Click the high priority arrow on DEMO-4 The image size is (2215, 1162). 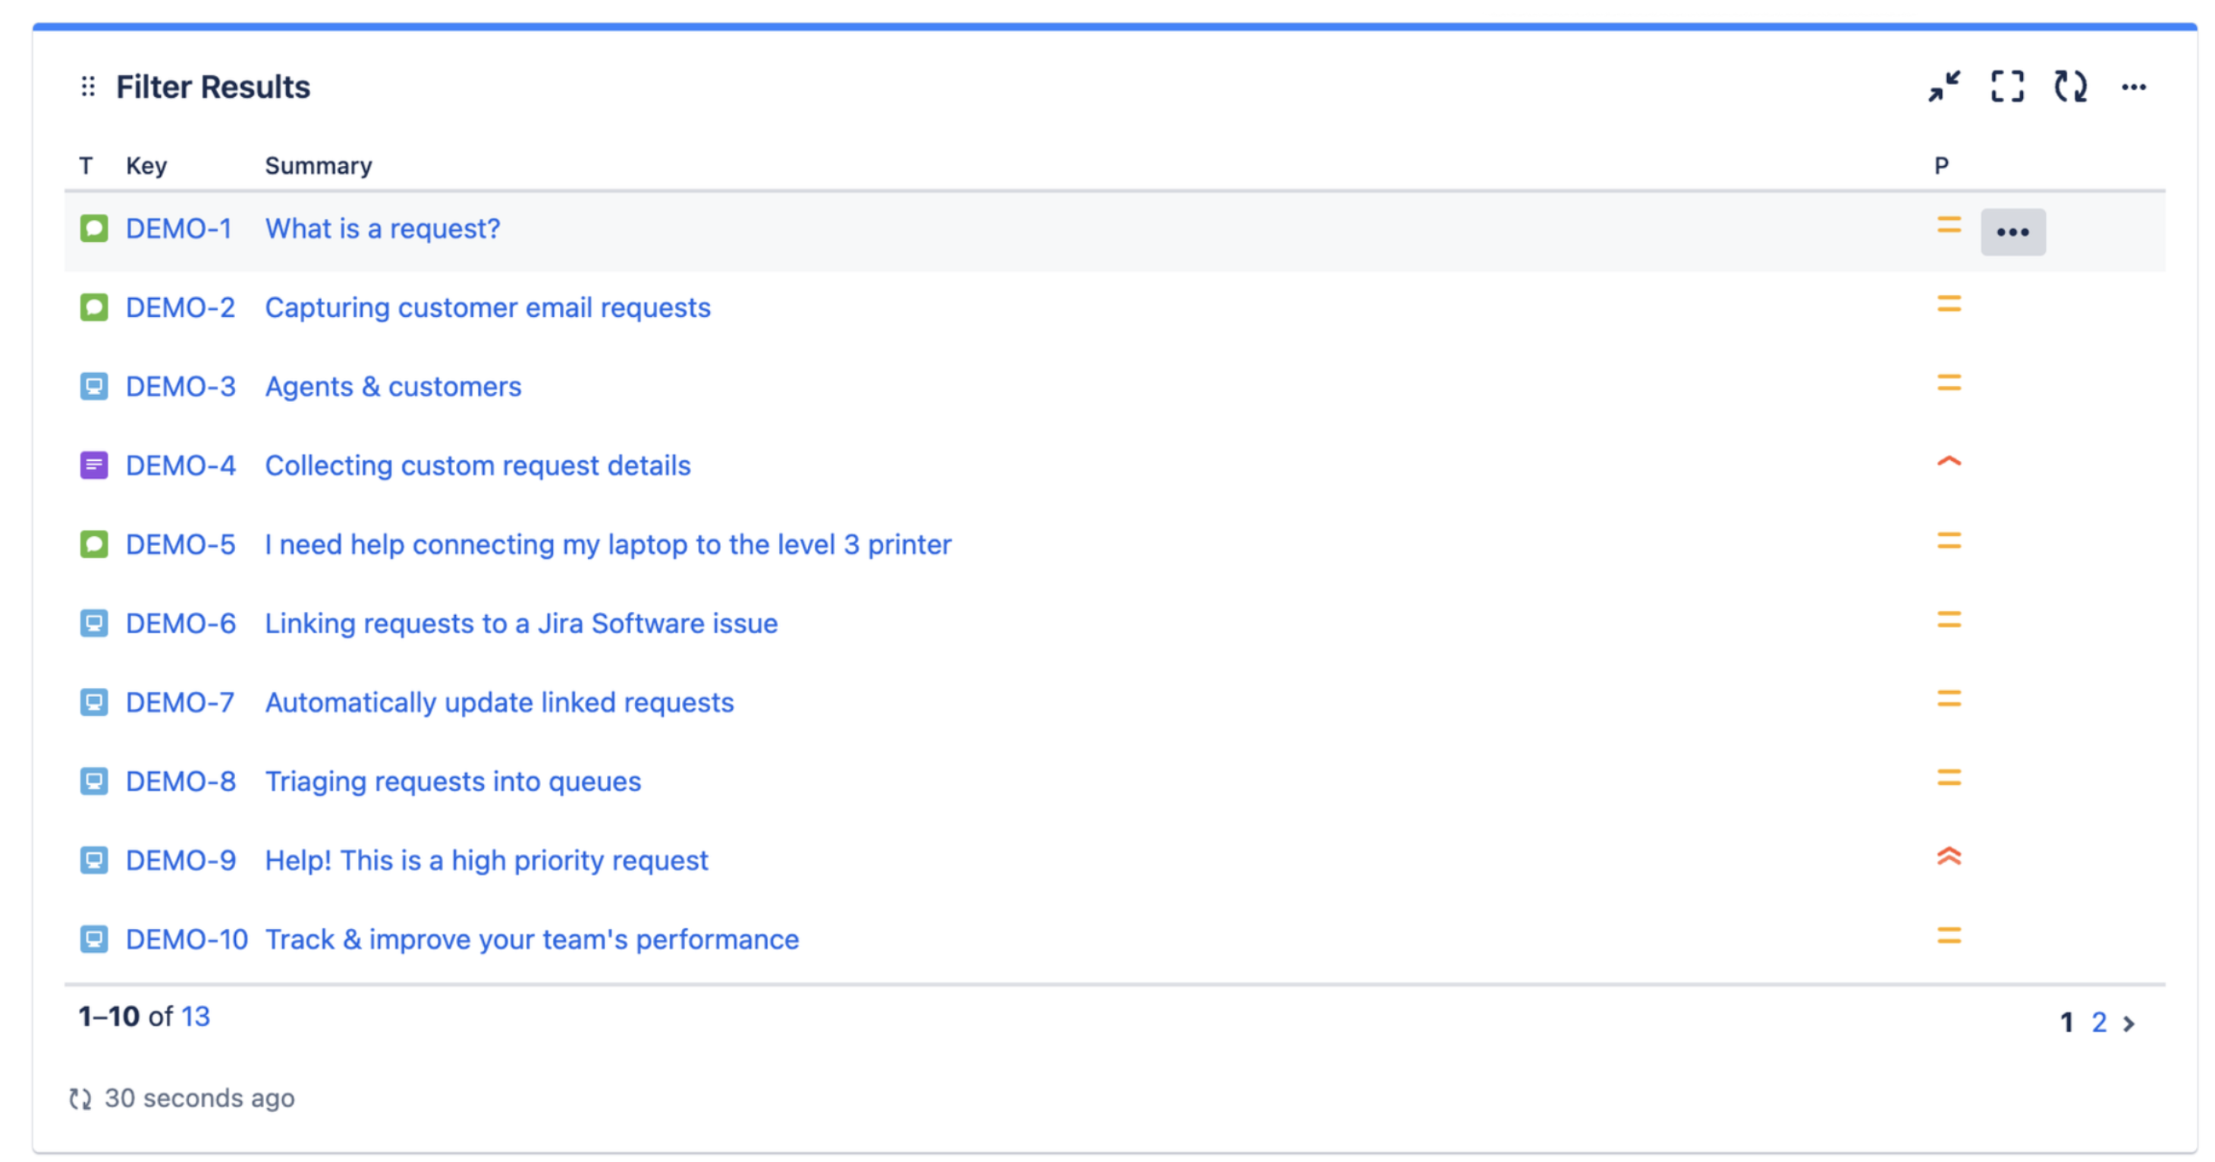pyautogui.click(x=1949, y=463)
